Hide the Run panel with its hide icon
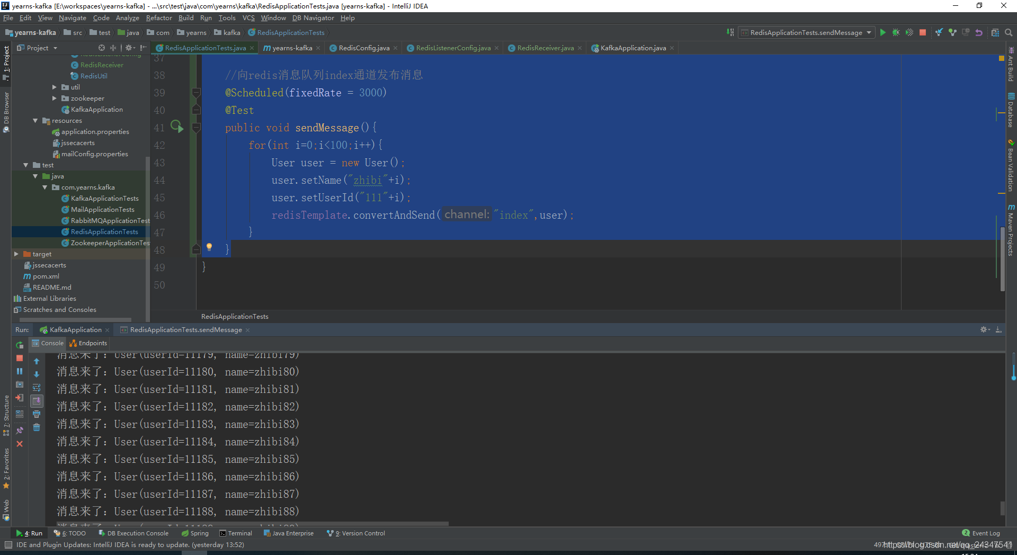1017x555 pixels. coord(998,329)
